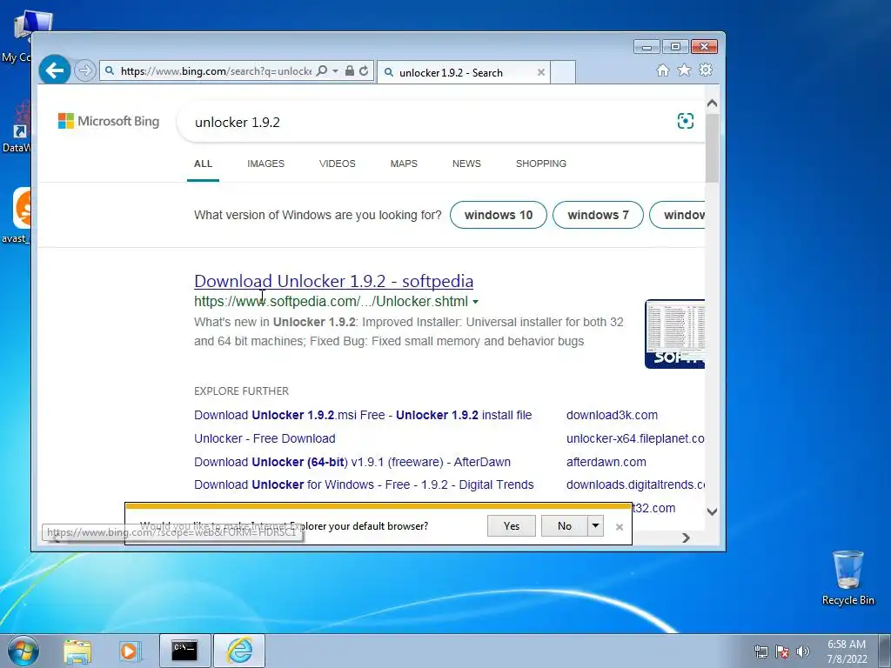Switch to the MAPS tab
The image size is (891, 668).
(x=404, y=164)
